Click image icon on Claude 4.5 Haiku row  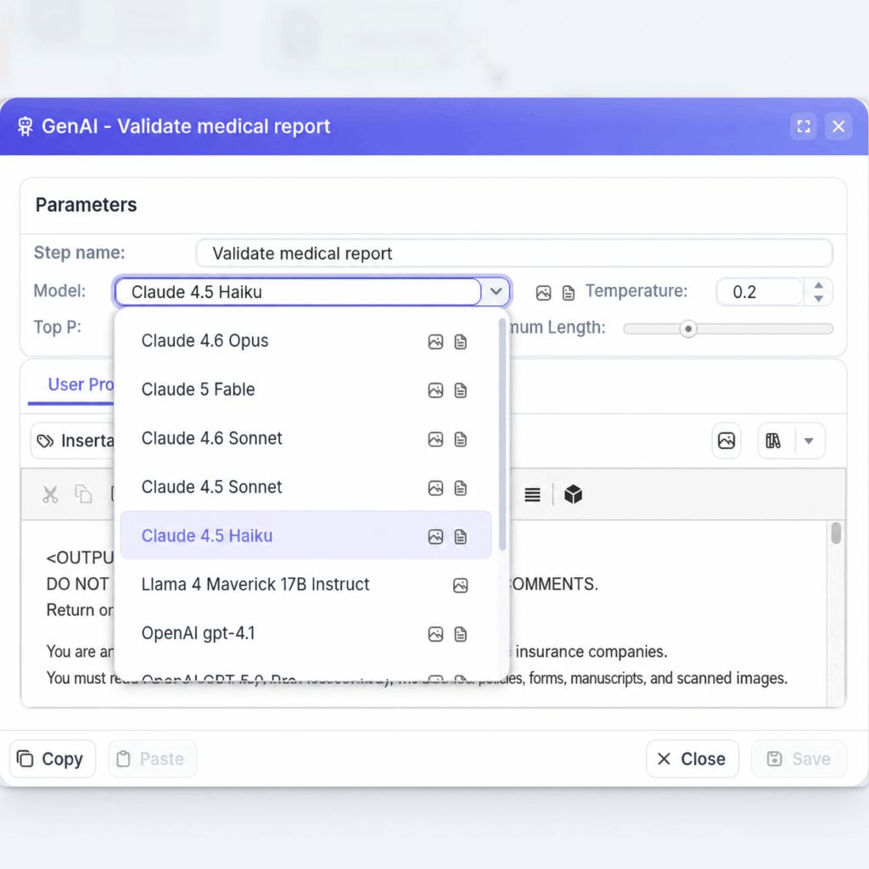435,536
